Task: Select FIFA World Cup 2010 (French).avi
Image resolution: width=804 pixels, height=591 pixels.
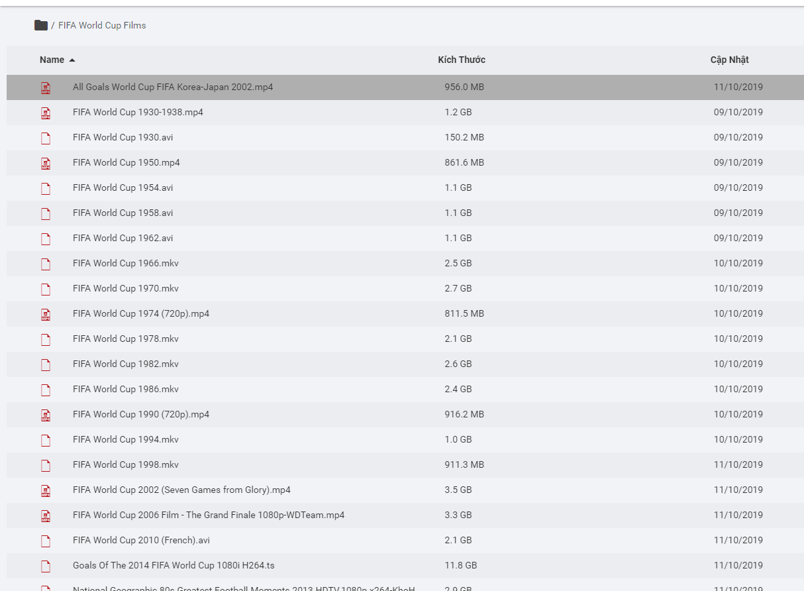Action: 141,540
